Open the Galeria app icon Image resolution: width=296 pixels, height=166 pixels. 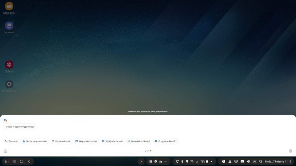9,64
